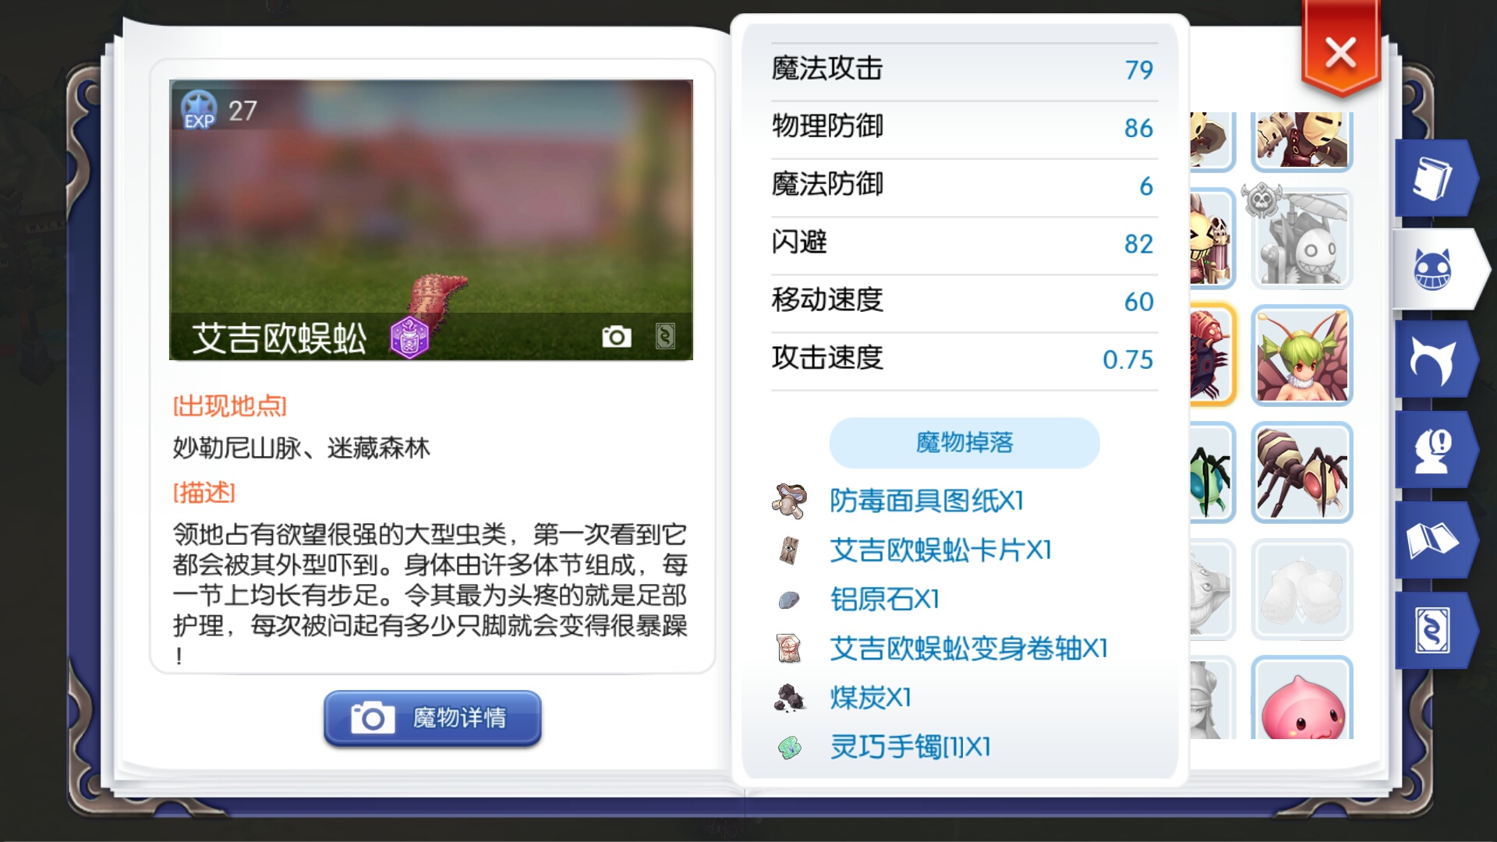The image size is (1497, 842).
Task: Click the 攻击速度 stat row
Action: [964, 359]
